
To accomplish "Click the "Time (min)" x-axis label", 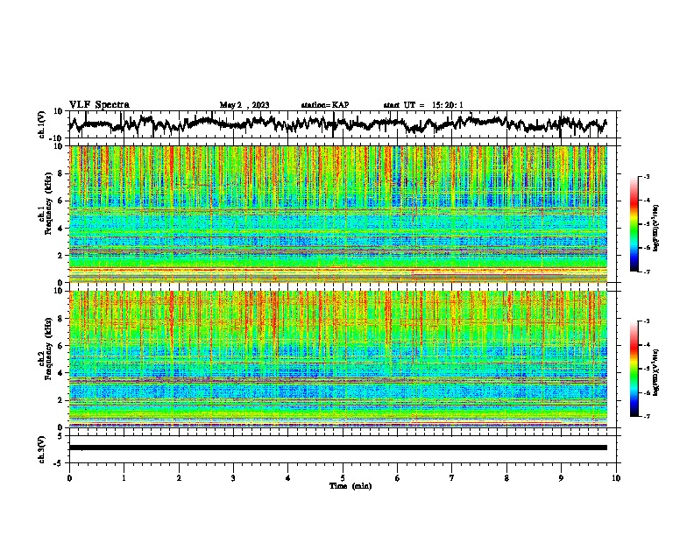I will (x=351, y=486).
